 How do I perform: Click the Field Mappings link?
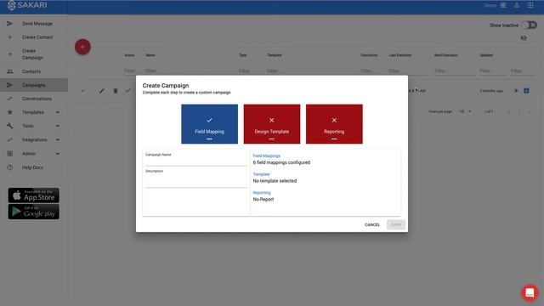(266, 156)
